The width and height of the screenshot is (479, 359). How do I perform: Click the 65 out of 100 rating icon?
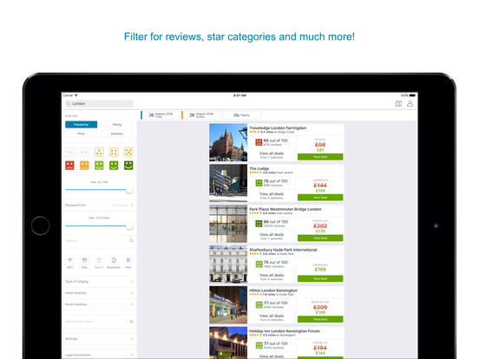[259, 142]
